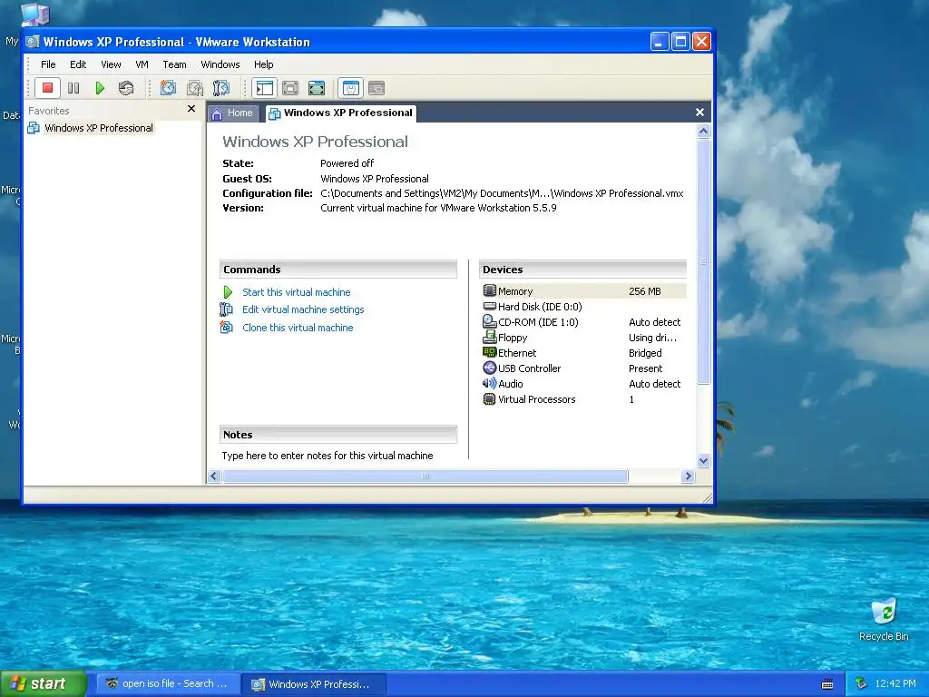Select the Hard Disk device icon
This screenshot has width=929, height=697.
coord(489,306)
